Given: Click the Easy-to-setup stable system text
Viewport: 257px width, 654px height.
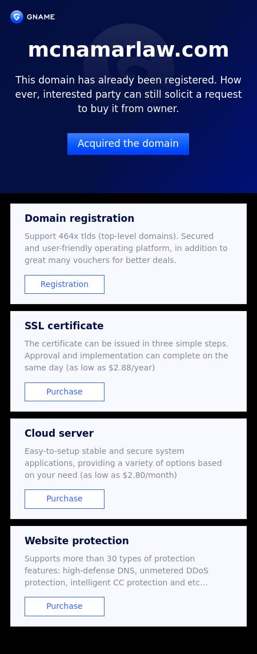Looking at the screenshot, I should (105, 451).
